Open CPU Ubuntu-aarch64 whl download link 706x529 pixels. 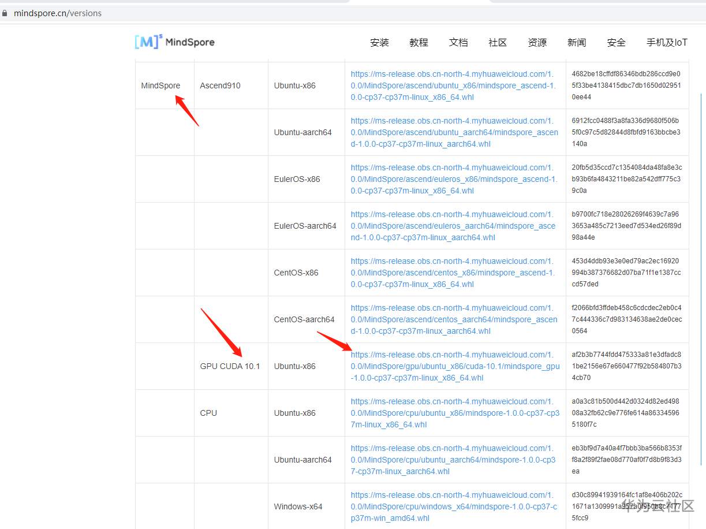coord(453,460)
